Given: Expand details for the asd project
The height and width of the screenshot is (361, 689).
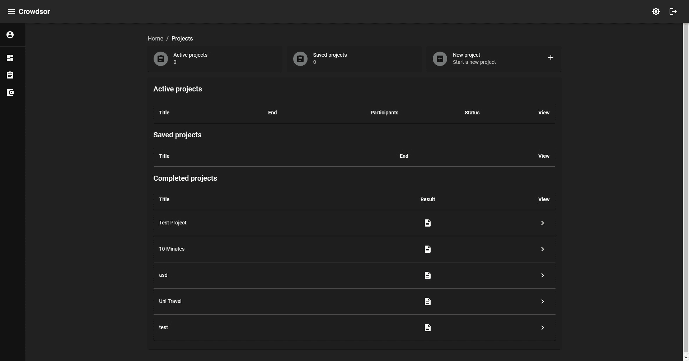Looking at the screenshot, I should [542, 275].
